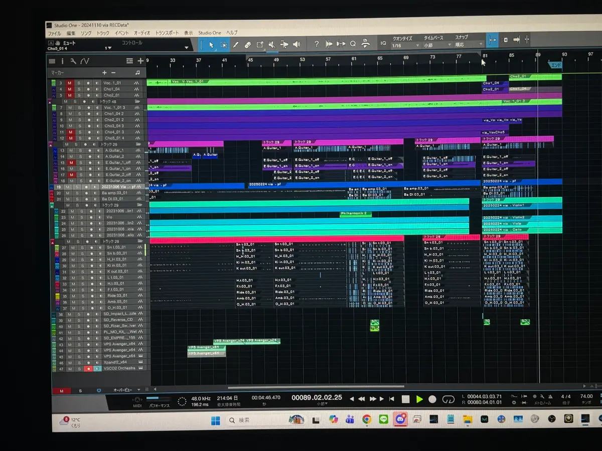Click the エンド end marker
The width and height of the screenshot is (602, 451).
click(x=556, y=65)
